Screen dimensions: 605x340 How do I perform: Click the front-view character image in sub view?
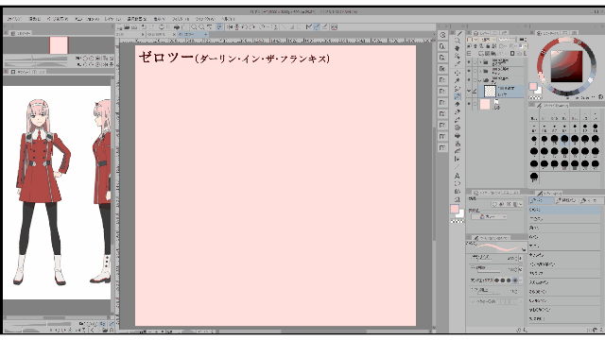[x=42, y=192]
